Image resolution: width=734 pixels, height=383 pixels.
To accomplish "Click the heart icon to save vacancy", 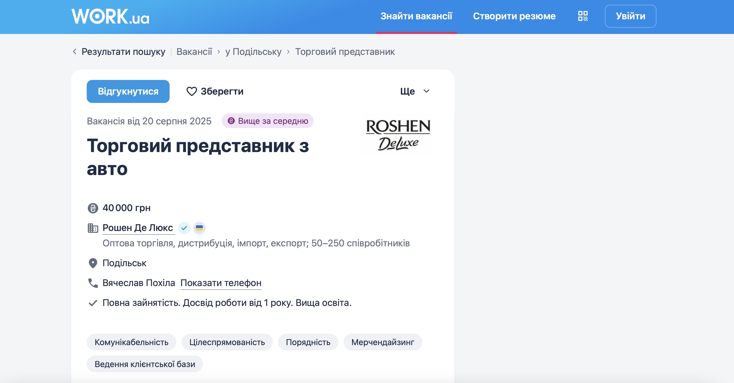I will [x=192, y=91].
